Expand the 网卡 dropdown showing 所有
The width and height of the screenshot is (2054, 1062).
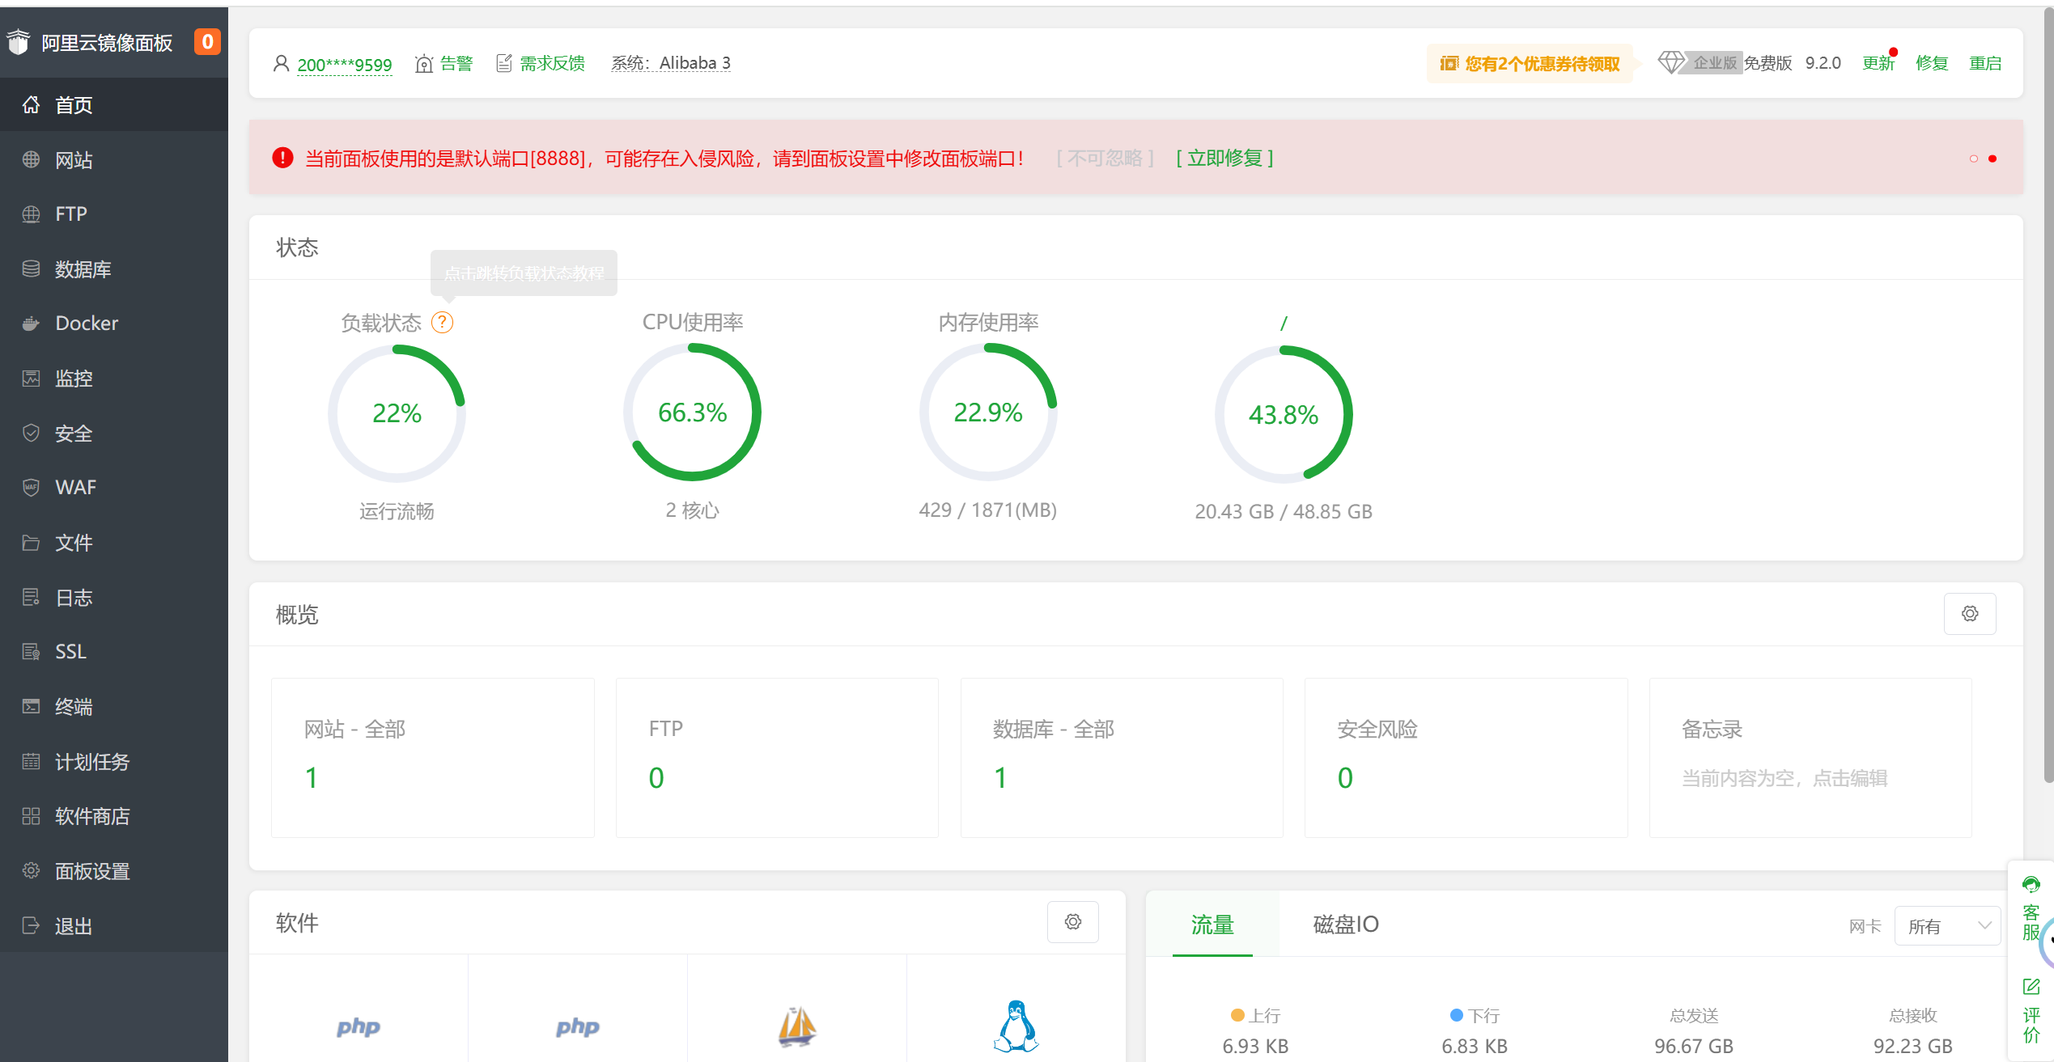1946,926
